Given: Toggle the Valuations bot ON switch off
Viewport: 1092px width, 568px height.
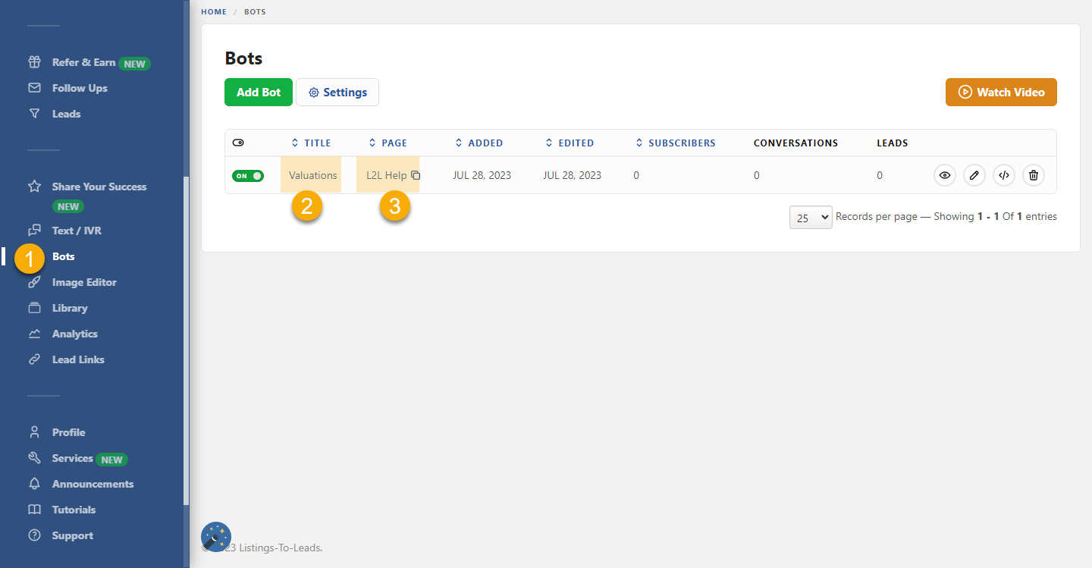Looking at the screenshot, I should point(248,176).
